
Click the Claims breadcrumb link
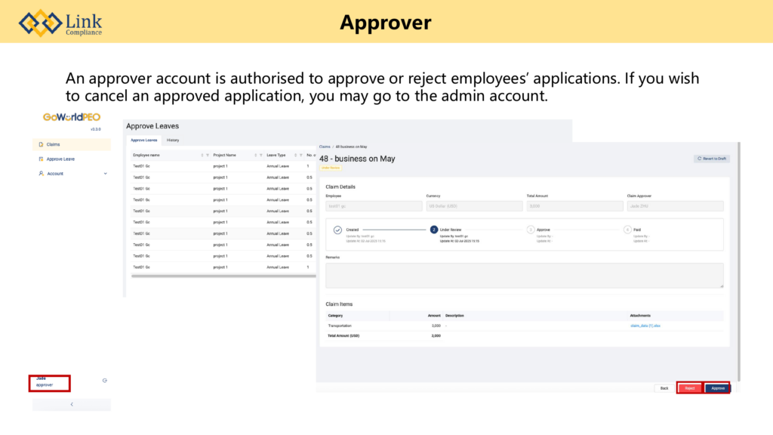pos(325,146)
